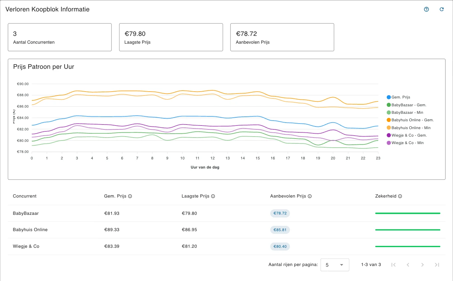Viewport: 453px width, 281px height.
Task: Click info icon next to Aanbevolen Prijs header
Action: tap(310, 196)
